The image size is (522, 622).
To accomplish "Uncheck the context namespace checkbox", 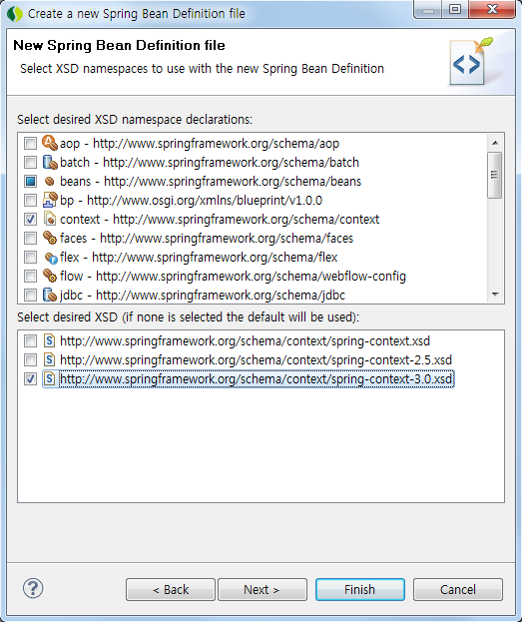I will coord(30,219).
